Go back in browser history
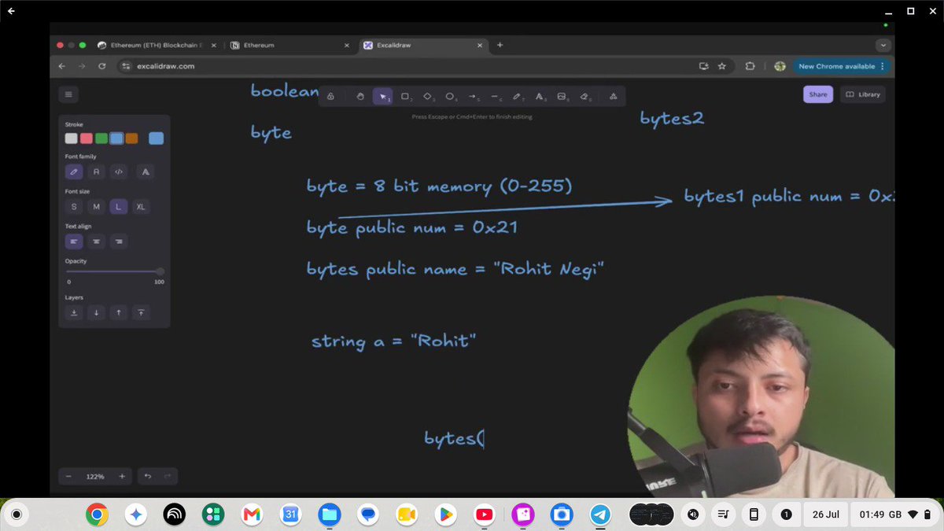This screenshot has height=531, width=944. [62, 66]
